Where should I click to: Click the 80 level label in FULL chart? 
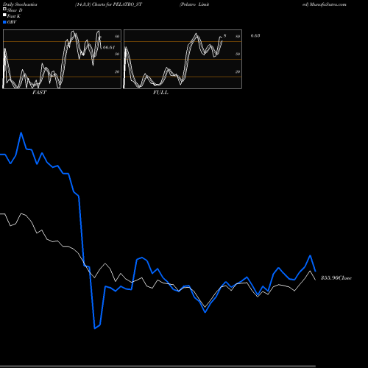pyautogui.click(x=238, y=36)
